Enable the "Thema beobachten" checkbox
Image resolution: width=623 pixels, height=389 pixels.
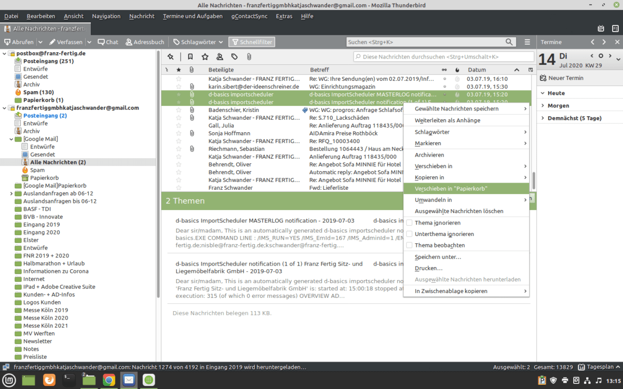(409, 245)
